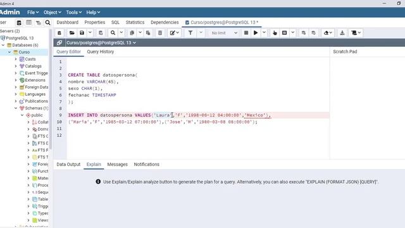Screen dimensions: 405x228
Task: Open the Filter options dropdown arrow
Action: 201,32
